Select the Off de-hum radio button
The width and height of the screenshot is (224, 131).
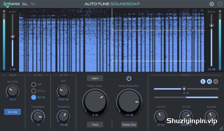tap(33, 85)
